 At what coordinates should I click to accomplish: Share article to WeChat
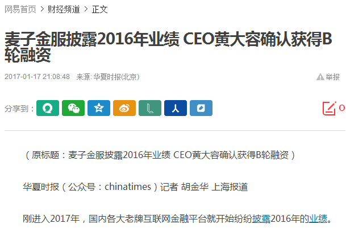coord(73,108)
